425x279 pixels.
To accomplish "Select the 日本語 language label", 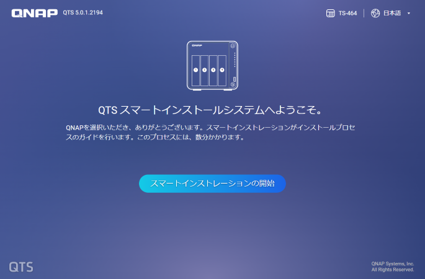I will (392, 13).
